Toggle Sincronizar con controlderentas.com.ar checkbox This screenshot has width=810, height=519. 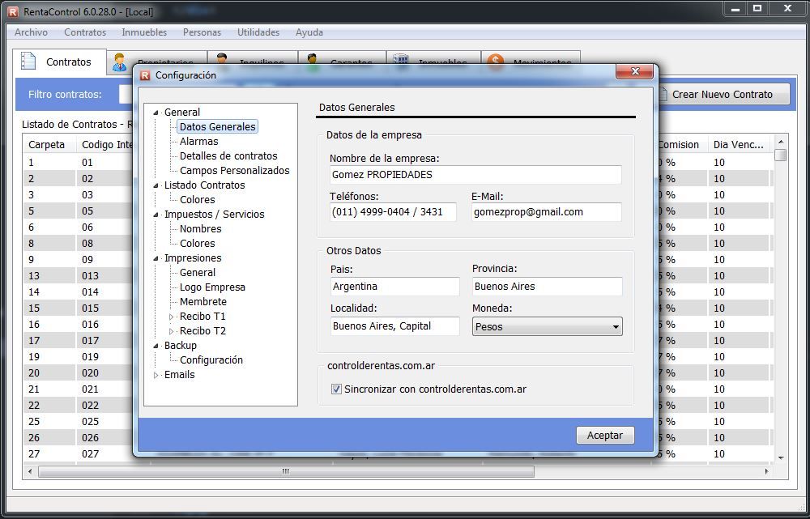pyautogui.click(x=336, y=389)
